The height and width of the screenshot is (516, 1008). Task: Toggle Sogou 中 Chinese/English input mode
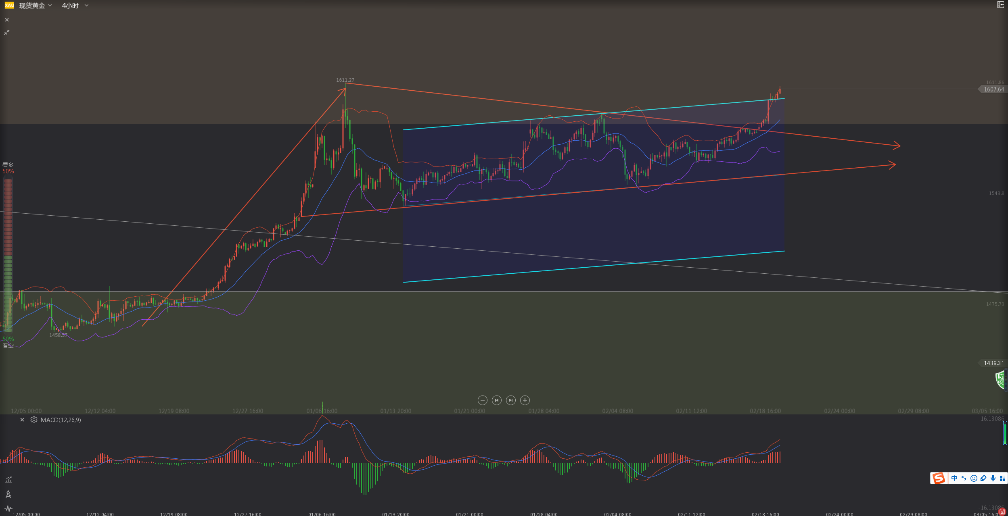pyautogui.click(x=954, y=479)
